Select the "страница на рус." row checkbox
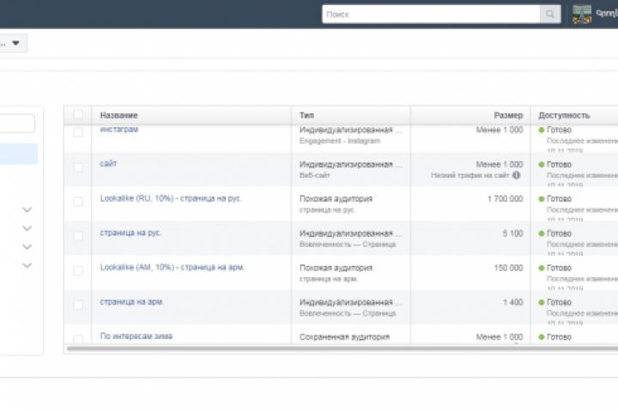This screenshot has height=412, width=618. [79, 236]
